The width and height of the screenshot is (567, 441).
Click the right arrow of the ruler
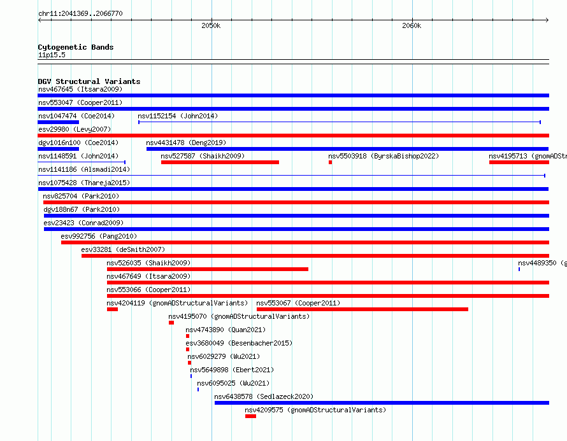[x=547, y=20]
